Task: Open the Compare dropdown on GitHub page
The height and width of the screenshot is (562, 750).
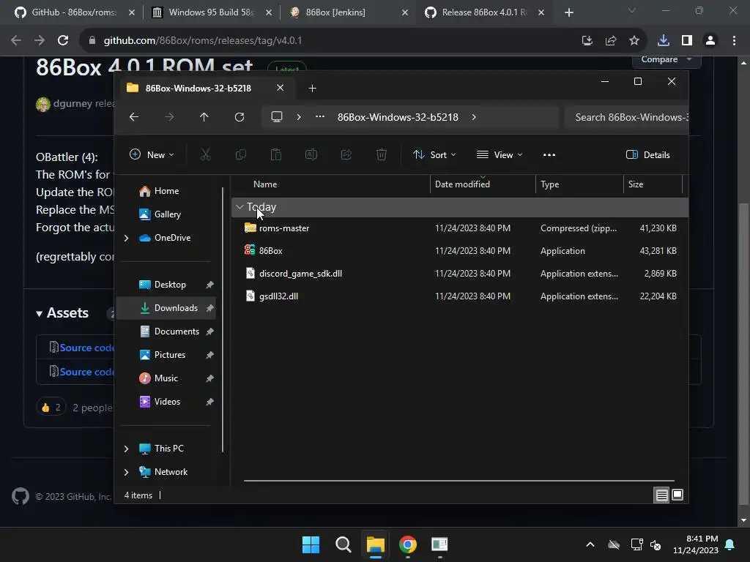Action: click(x=667, y=60)
